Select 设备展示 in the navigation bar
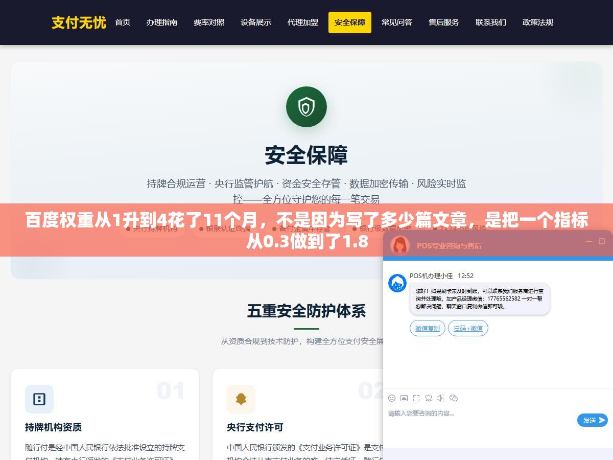This screenshot has height=460, width=613. (256, 22)
